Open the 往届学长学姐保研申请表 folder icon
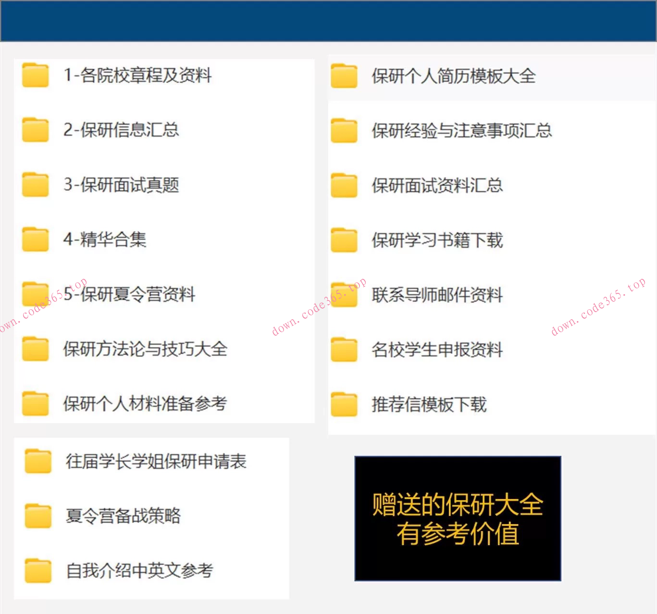The width and height of the screenshot is (657, 614). point(37,462)
